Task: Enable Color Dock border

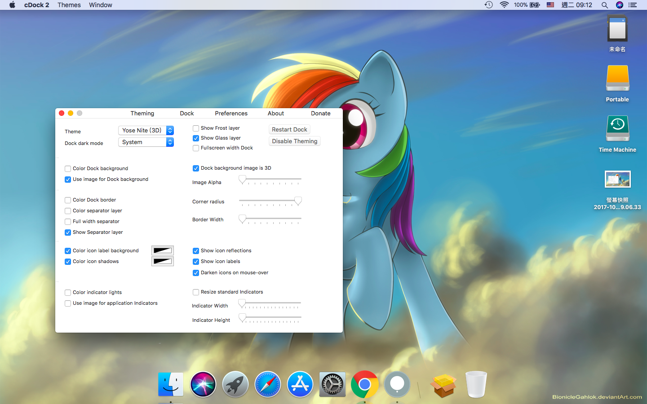Action: pos(68,200)
